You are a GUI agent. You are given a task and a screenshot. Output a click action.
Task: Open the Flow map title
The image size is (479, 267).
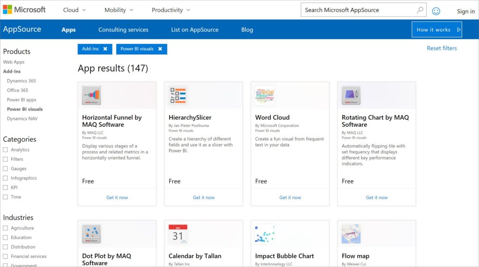click(356, 256)
